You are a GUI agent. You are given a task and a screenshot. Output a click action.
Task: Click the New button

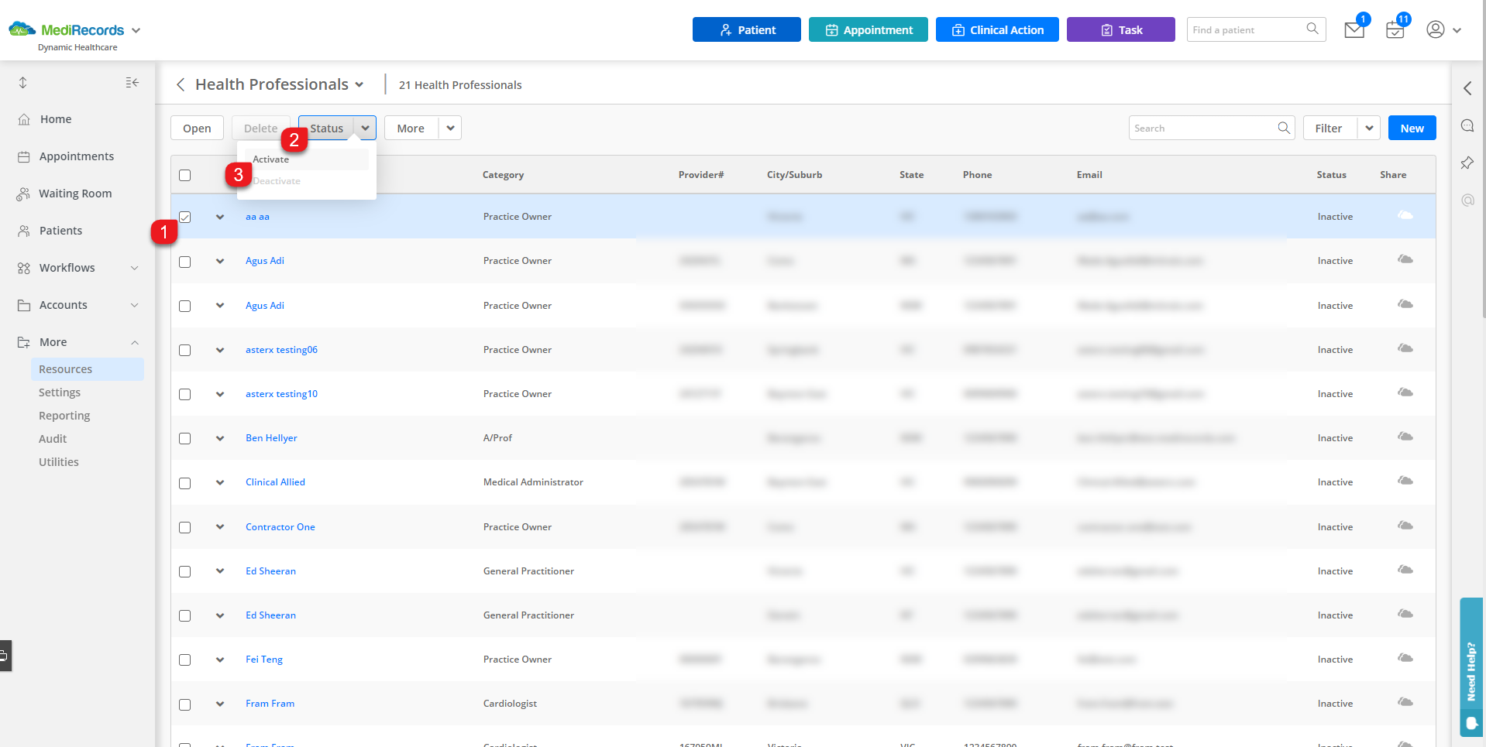pyautogui.click(x=1412, y=128)
